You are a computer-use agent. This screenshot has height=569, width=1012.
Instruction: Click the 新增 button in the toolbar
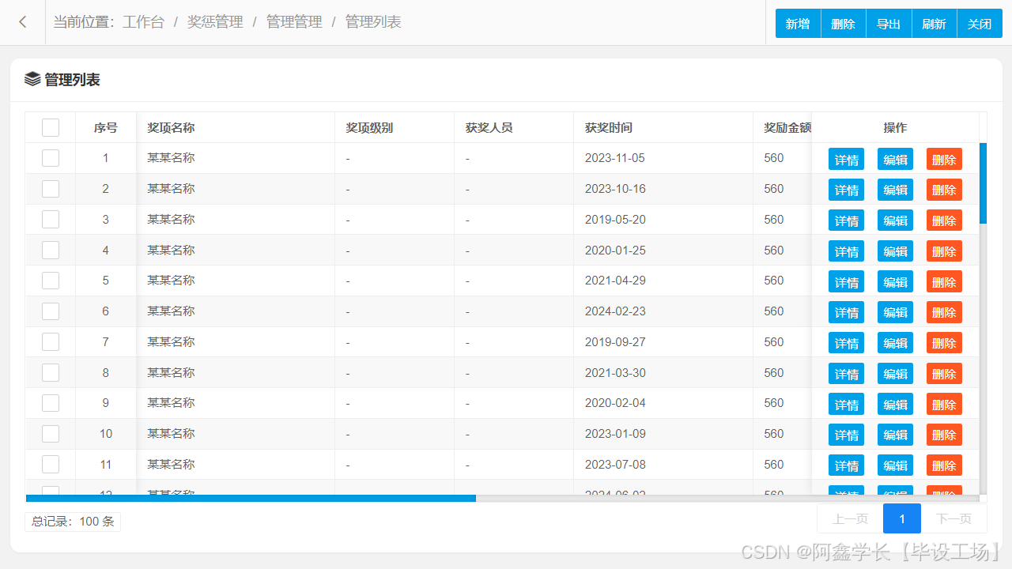[x=798, y=24]
